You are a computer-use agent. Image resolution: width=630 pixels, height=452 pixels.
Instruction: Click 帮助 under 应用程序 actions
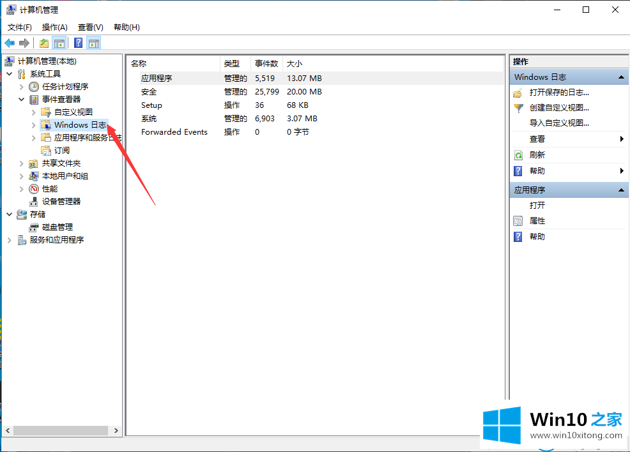coord(537,236)
